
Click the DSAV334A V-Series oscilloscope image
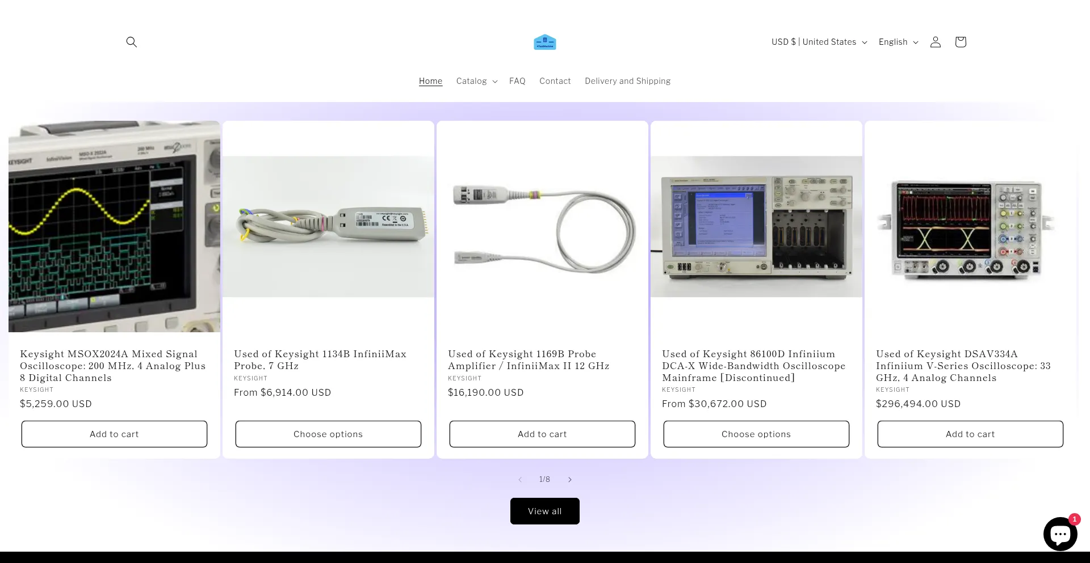coord(970,226)
